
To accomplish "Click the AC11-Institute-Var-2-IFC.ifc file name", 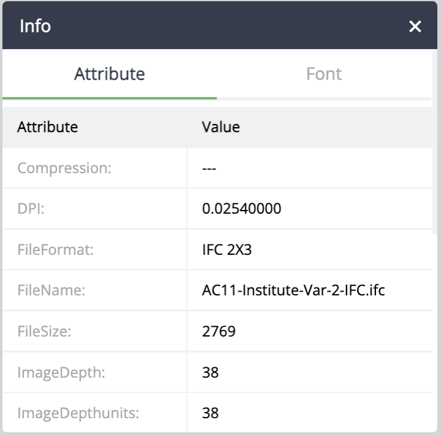I will click(293, 290).
